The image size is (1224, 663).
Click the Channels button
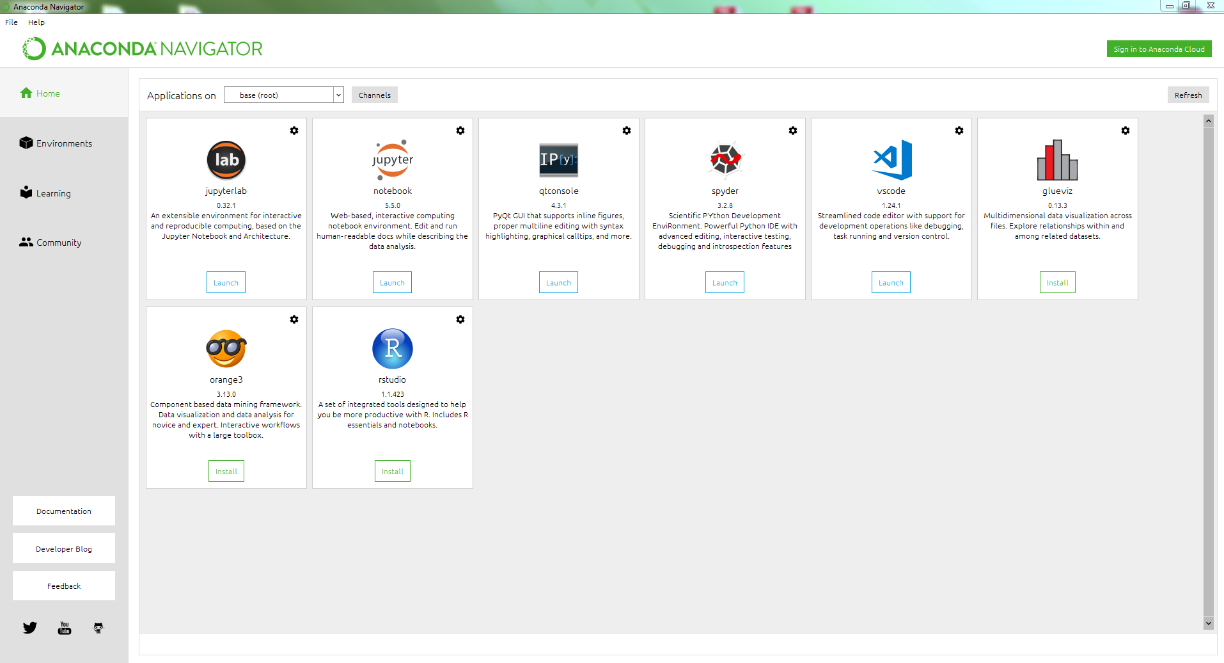(x=375, y=95)
